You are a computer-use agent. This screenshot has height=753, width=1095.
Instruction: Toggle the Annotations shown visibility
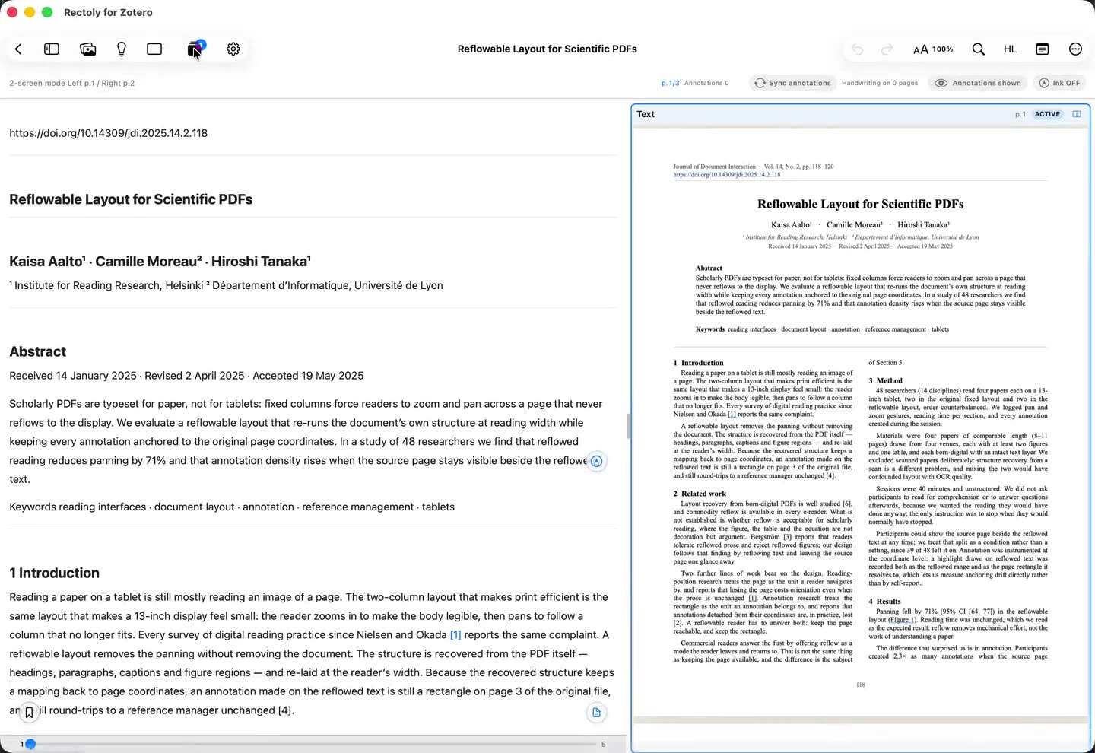[x=978, y=83]
